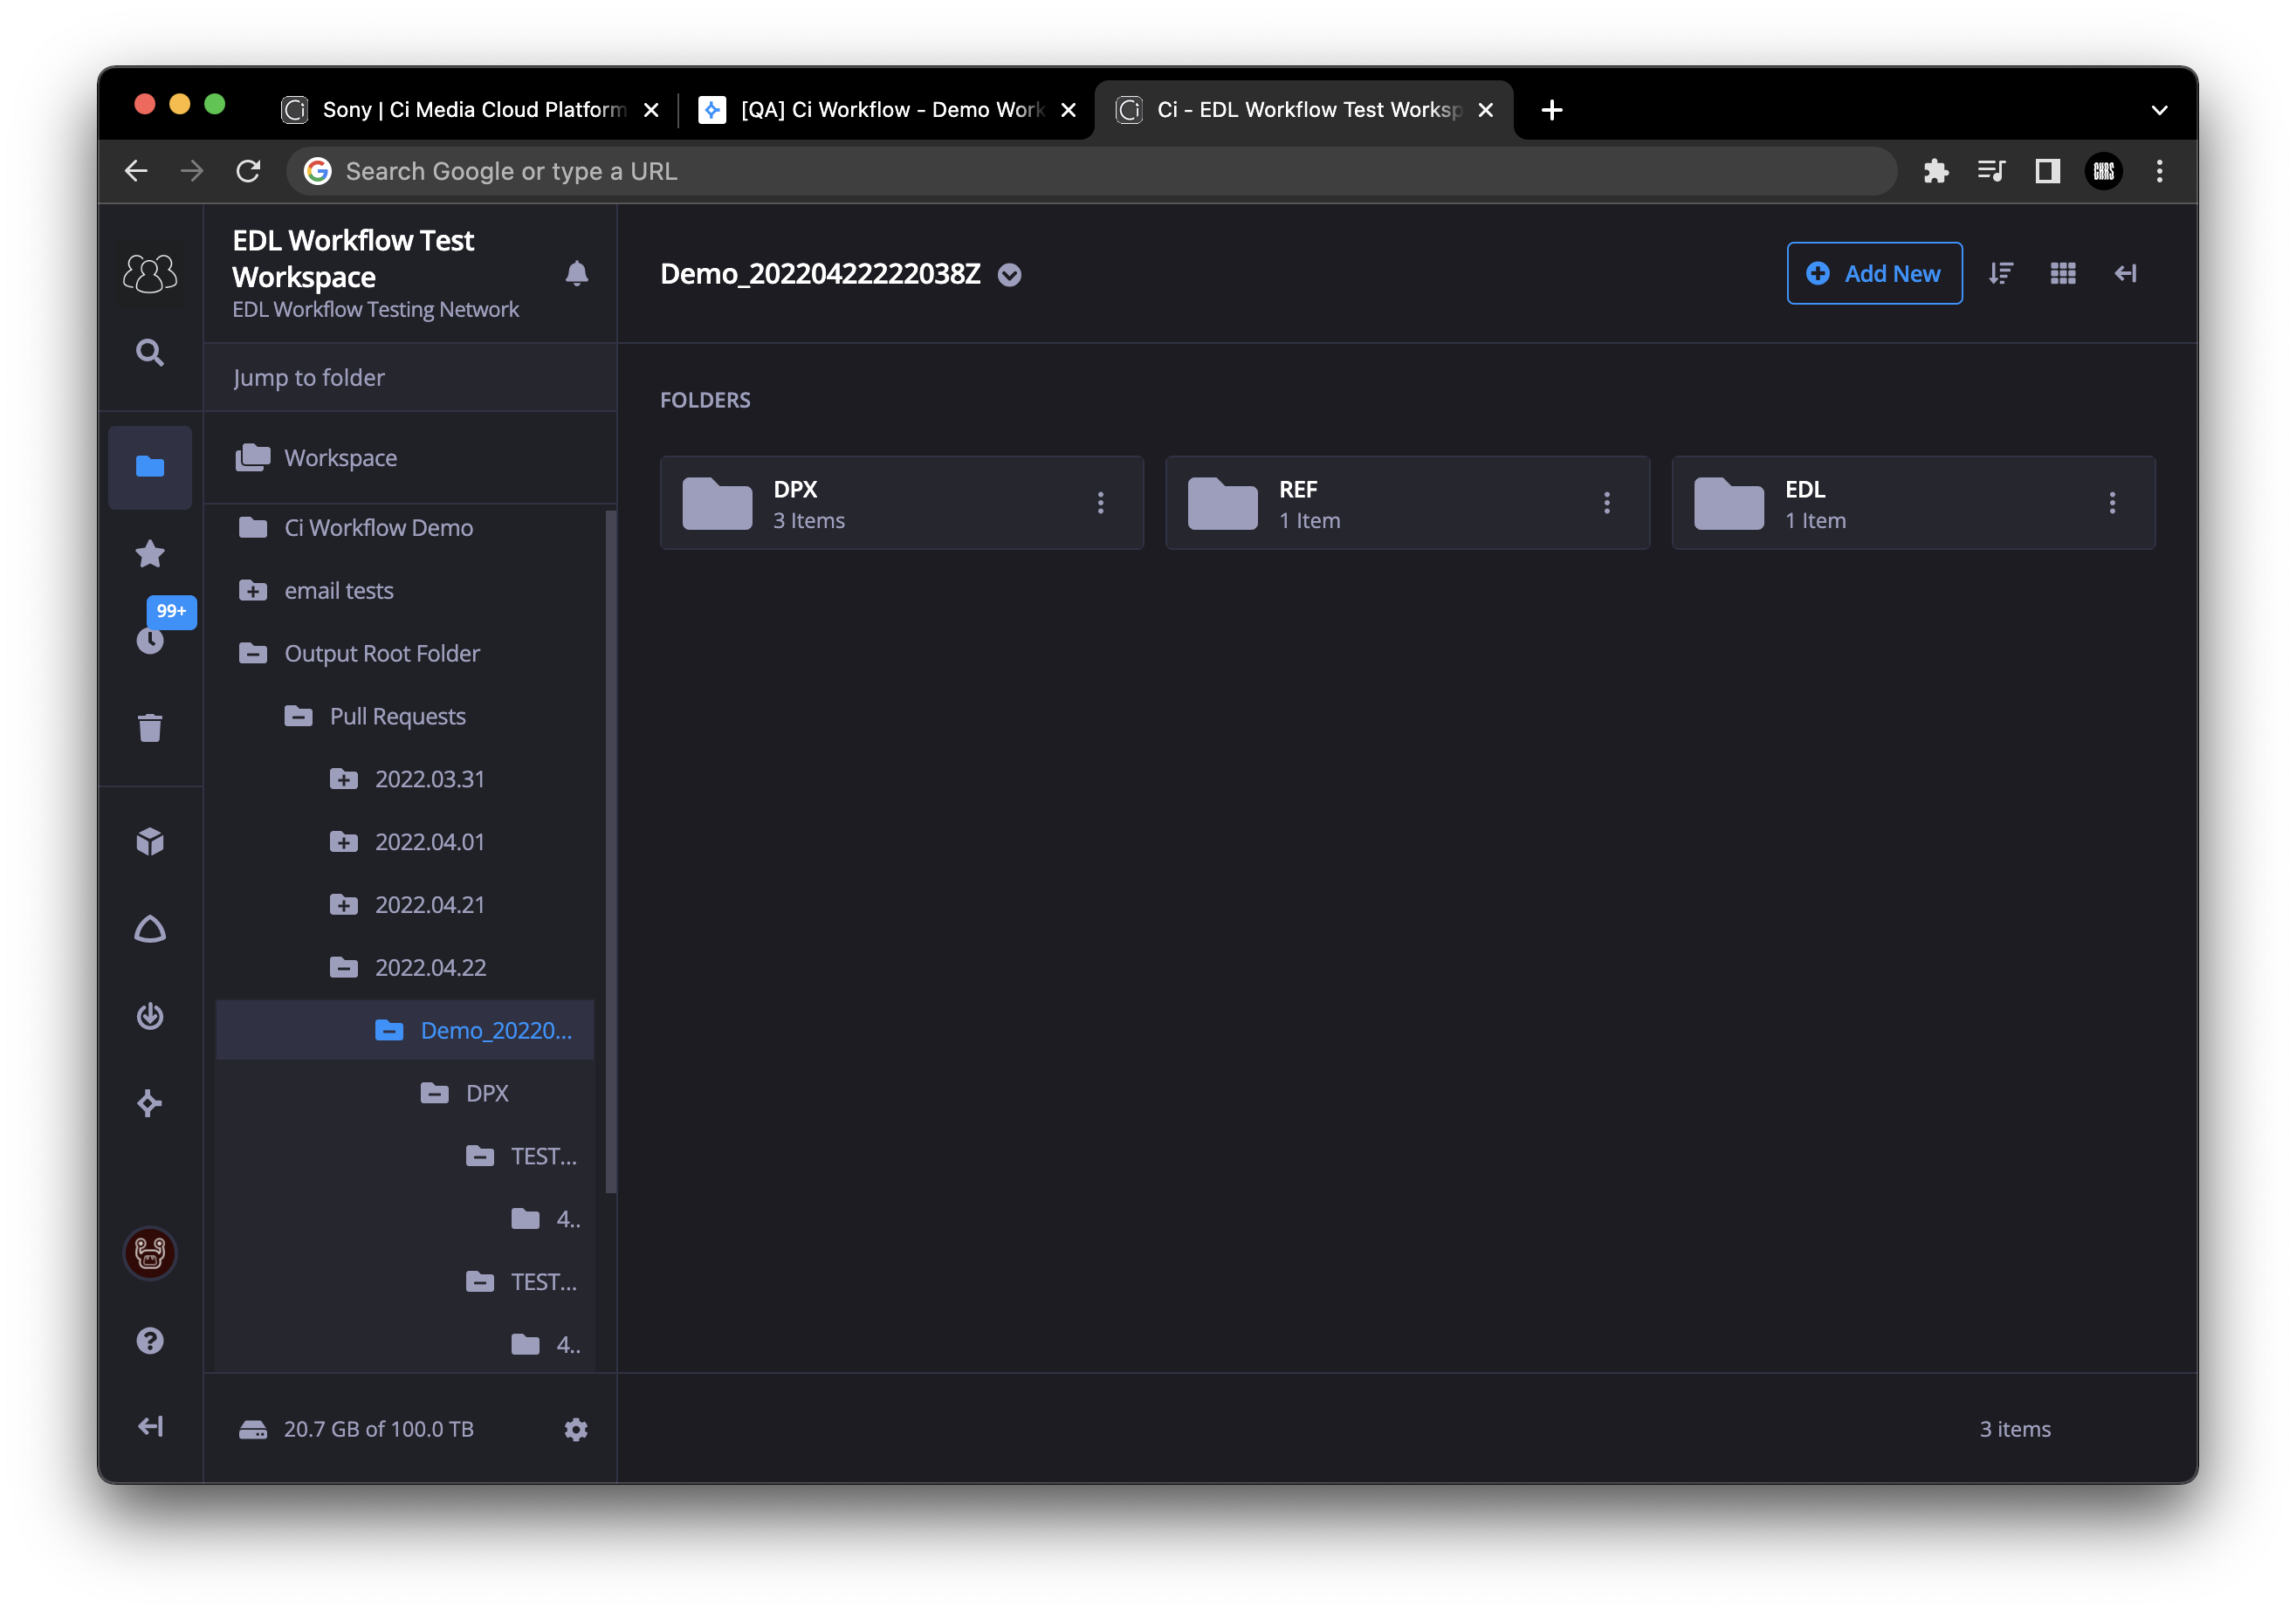2296x1613 pixels.
Task: Open REF folder card options menu
Action: point(1606,503)
